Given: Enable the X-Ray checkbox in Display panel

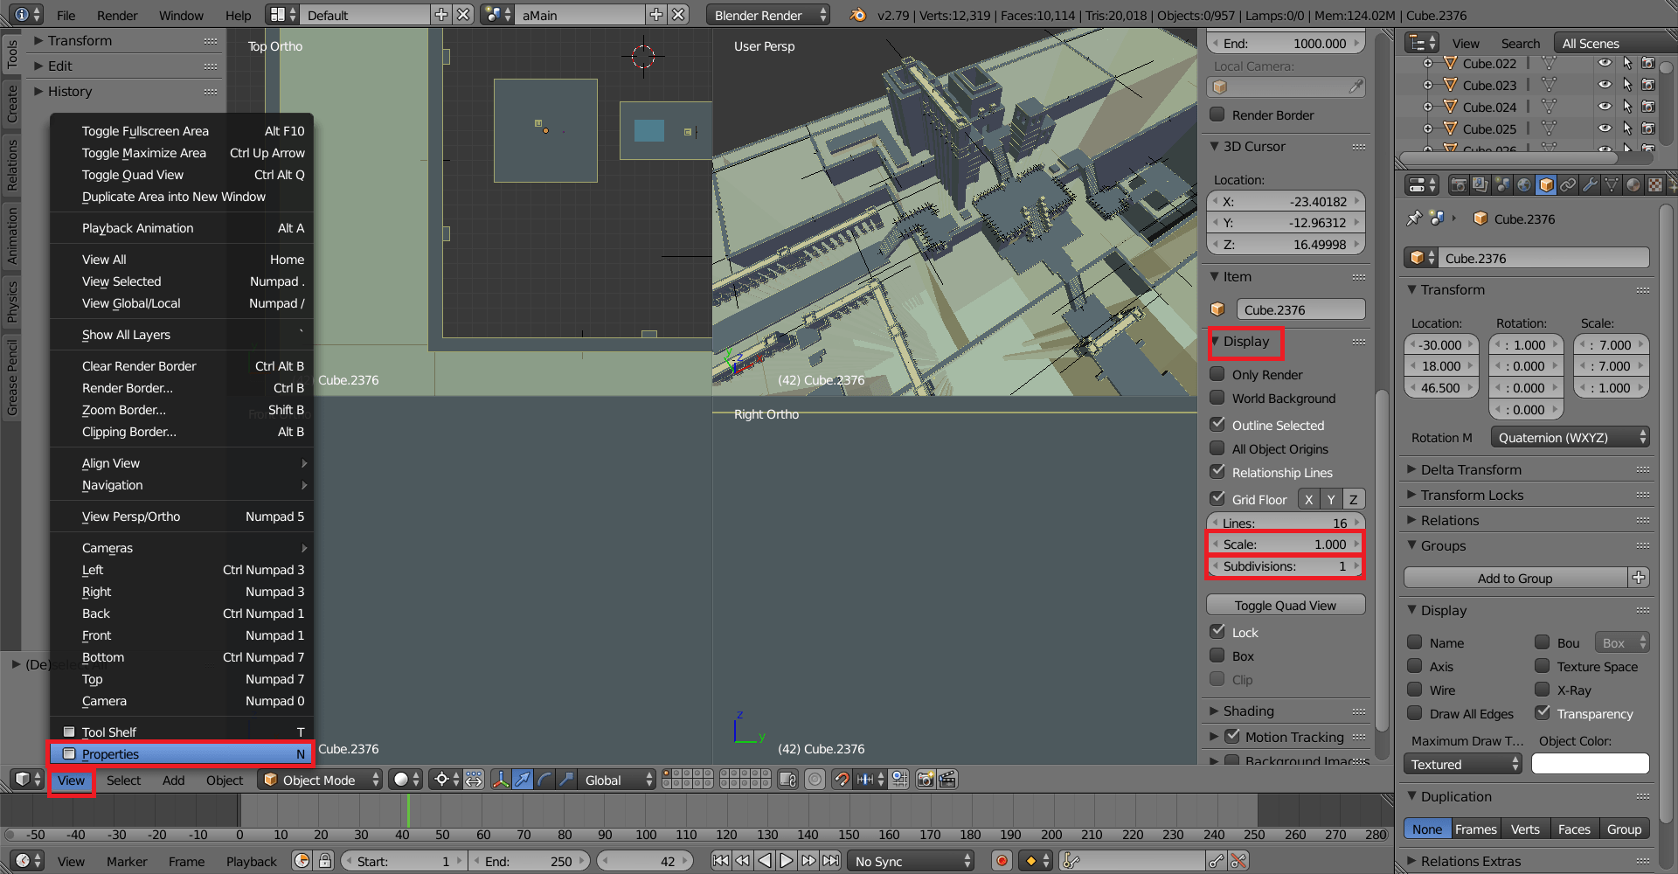Looking at the screenshot, I should (x=1543, y=690).
